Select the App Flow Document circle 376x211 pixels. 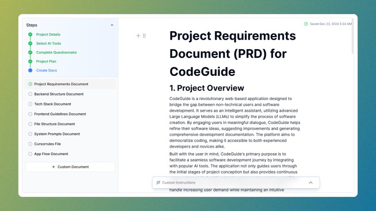(30, 154)
